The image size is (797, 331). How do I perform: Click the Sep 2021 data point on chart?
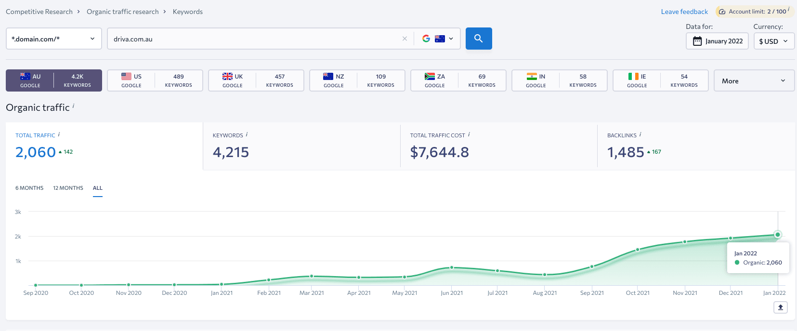pyautogui.click(x=592, y=266)
